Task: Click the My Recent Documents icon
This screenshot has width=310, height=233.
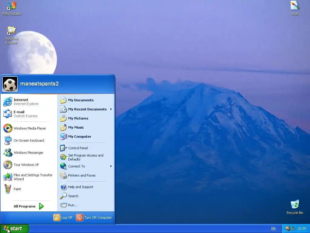Action: pos(63,109)
